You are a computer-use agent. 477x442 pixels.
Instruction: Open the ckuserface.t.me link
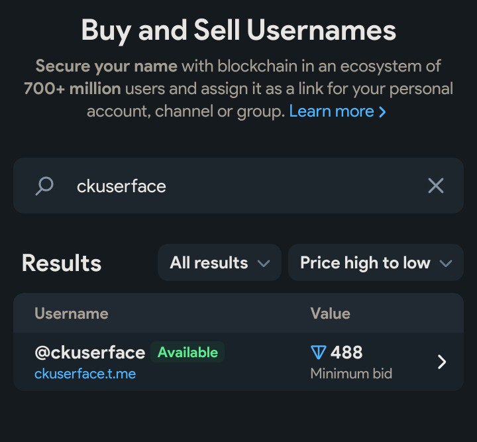pos(85,374)
